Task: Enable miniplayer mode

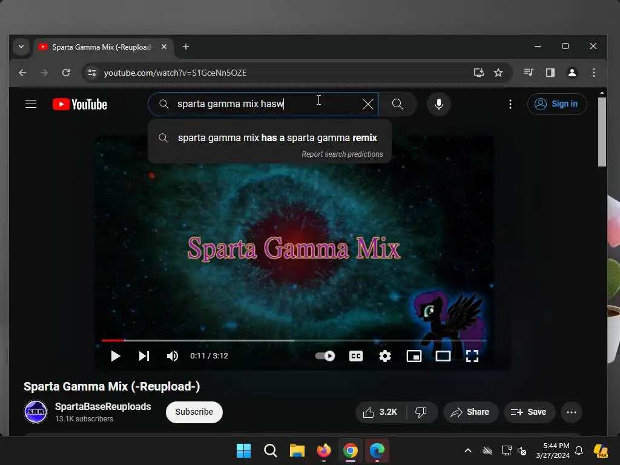Action: pos(414,356)
